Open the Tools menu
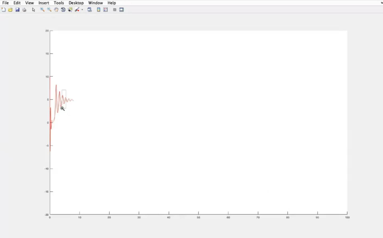Screen dimensions: 383x238 59,3
